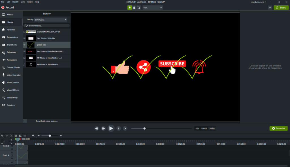This screenshot has width=290, height=167.
Task: Open the EO Outros library dropdown
Action: (x=50, y=20)
